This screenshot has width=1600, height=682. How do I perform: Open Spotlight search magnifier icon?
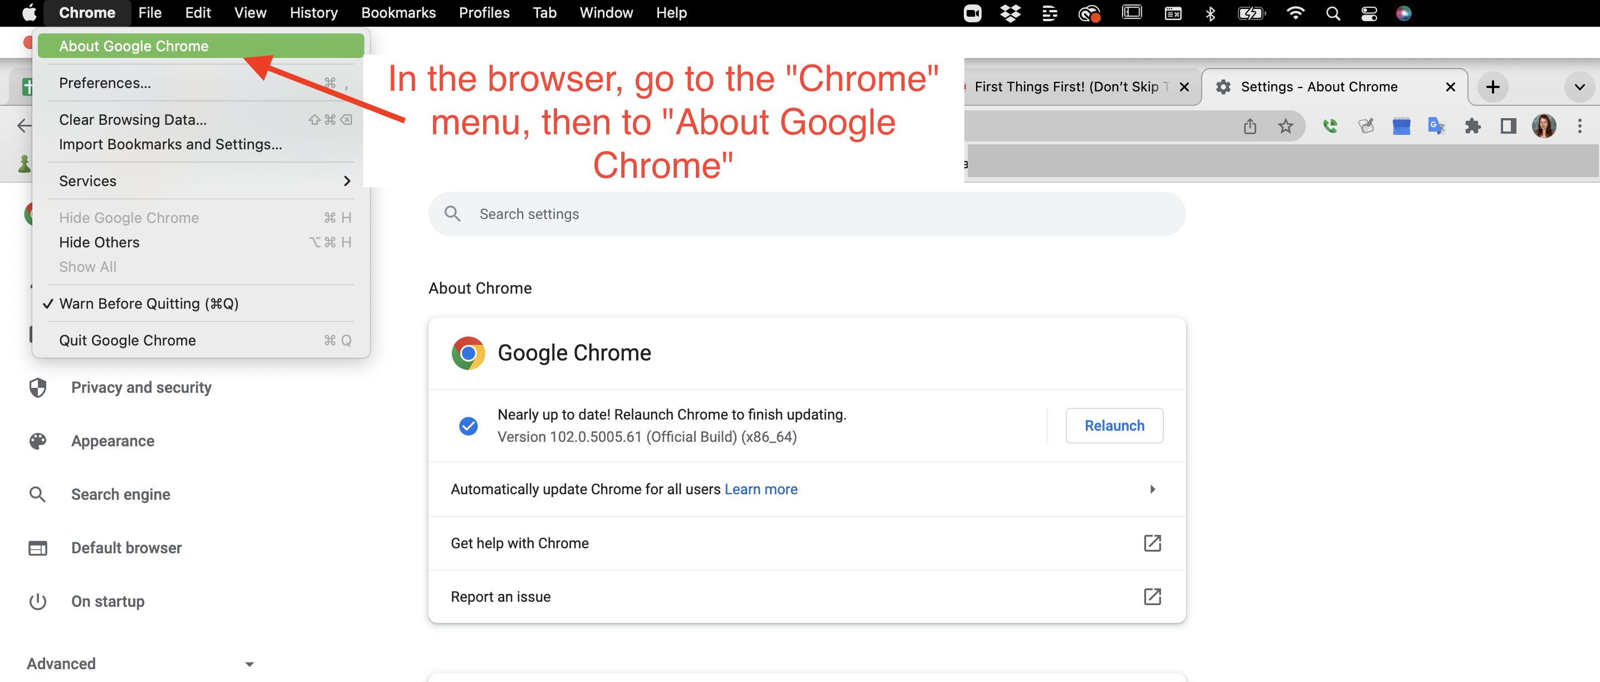tap(1332, 13)
